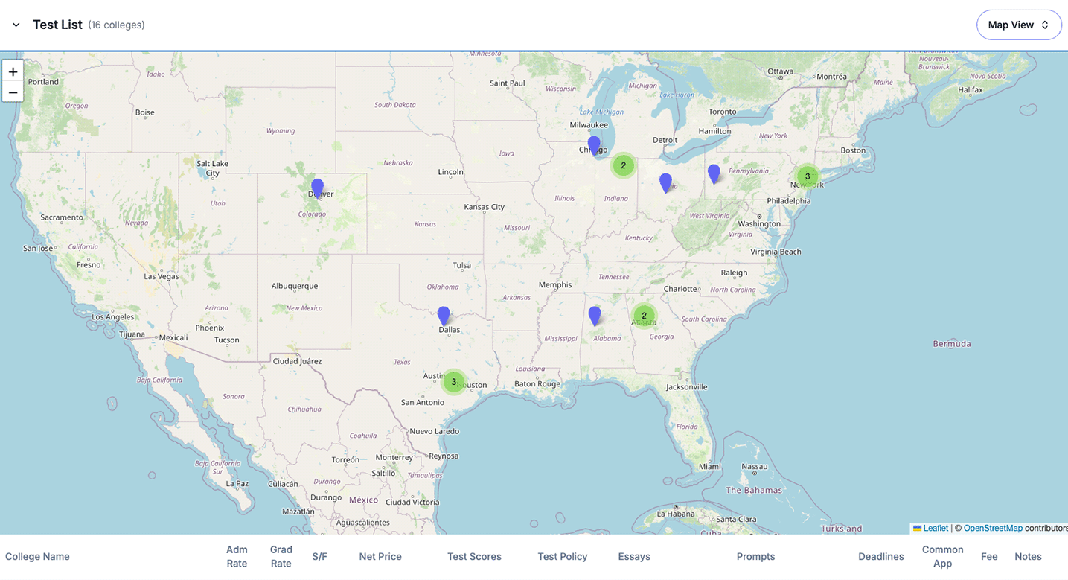Click the Salt Lake City map label
Viewport: 1068px width, 580px height.
(x=212, y=168)
